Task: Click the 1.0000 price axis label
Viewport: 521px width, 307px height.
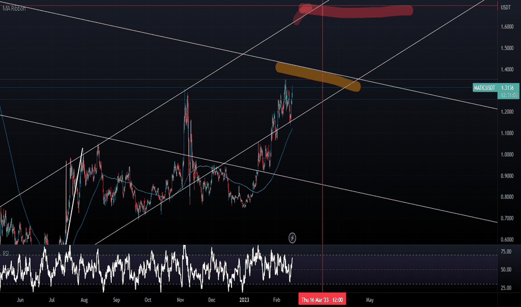Action: tap(508, 154)
